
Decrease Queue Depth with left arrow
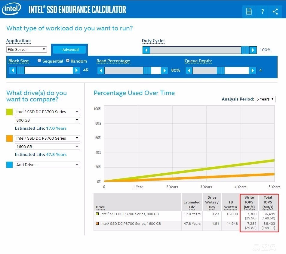[x=189, y=70]
